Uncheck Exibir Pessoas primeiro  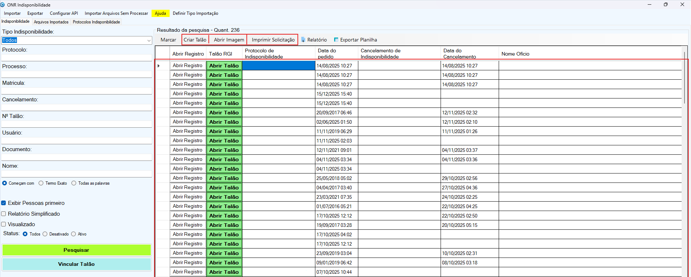pos(4,203)
